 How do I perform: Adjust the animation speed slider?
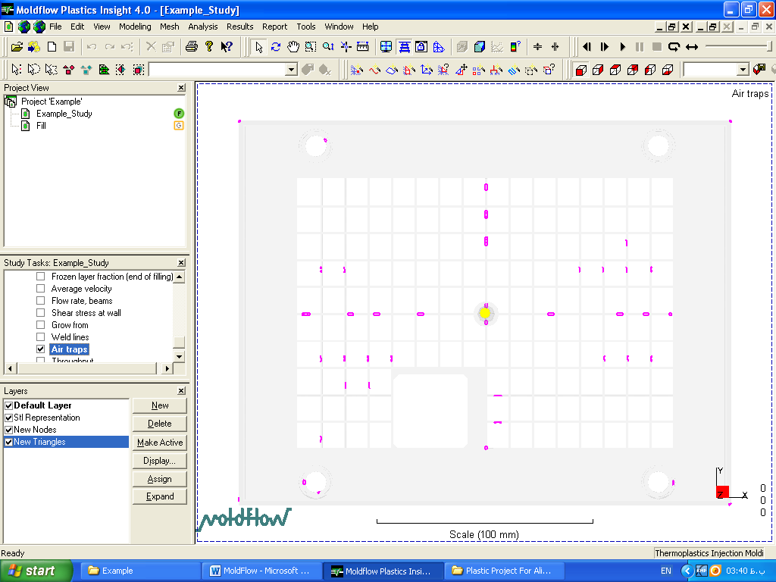click(738, 47)
